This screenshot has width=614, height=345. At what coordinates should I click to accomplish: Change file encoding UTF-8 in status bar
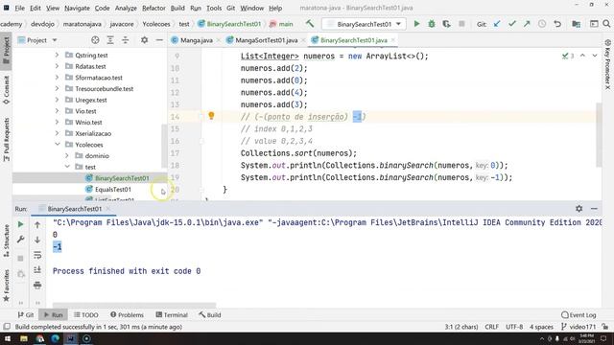pyautogui.click(x=514, y=326)
